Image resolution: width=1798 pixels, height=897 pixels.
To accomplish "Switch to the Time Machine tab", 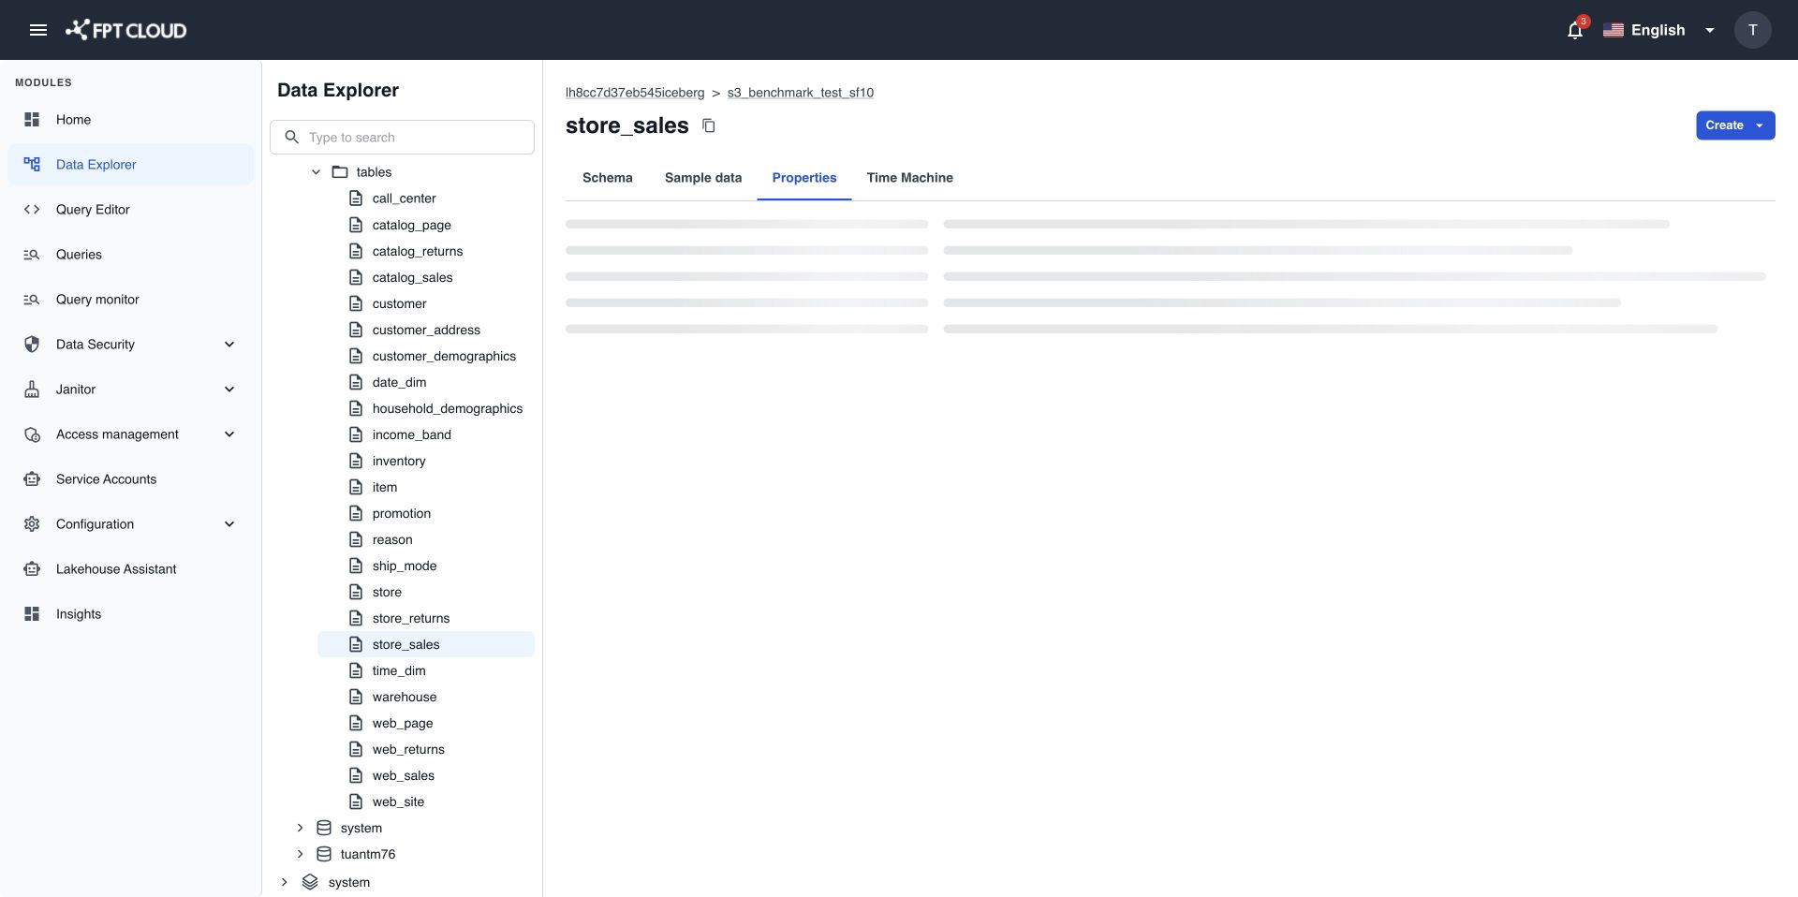I will point(909,178).
